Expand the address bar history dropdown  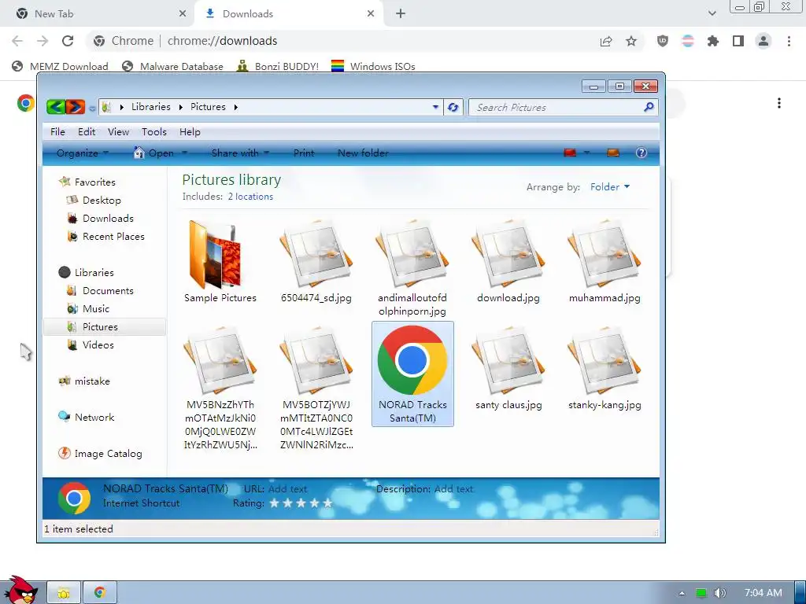435,107
